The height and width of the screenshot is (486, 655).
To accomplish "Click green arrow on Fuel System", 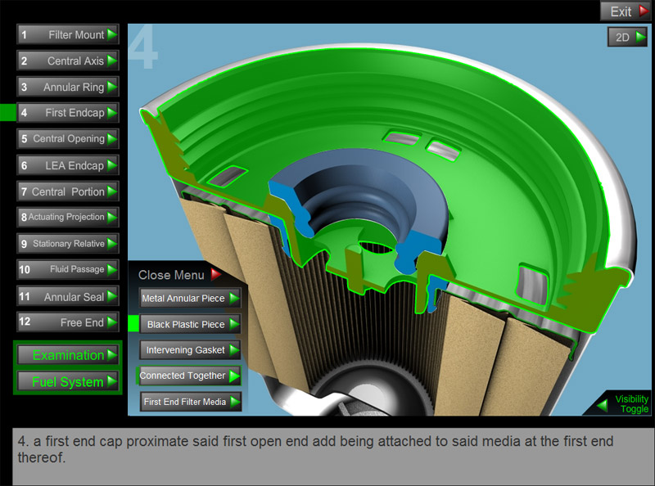I will pos(111,381).
